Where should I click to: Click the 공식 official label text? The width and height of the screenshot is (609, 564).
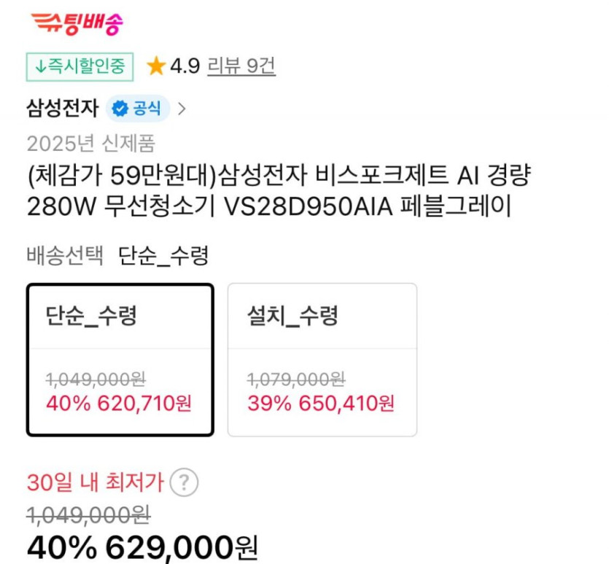[146, 109]
